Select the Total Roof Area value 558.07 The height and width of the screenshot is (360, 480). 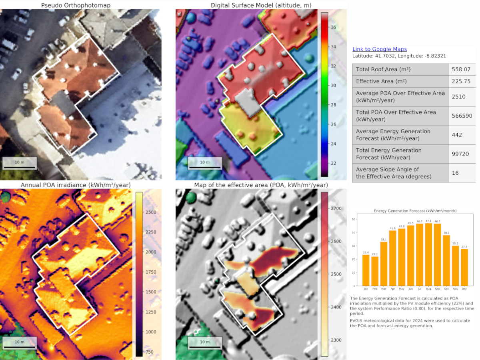[x=460, y=70]
